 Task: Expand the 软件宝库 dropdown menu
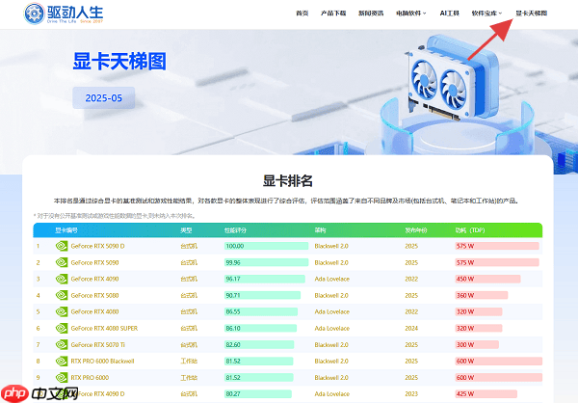486,13
